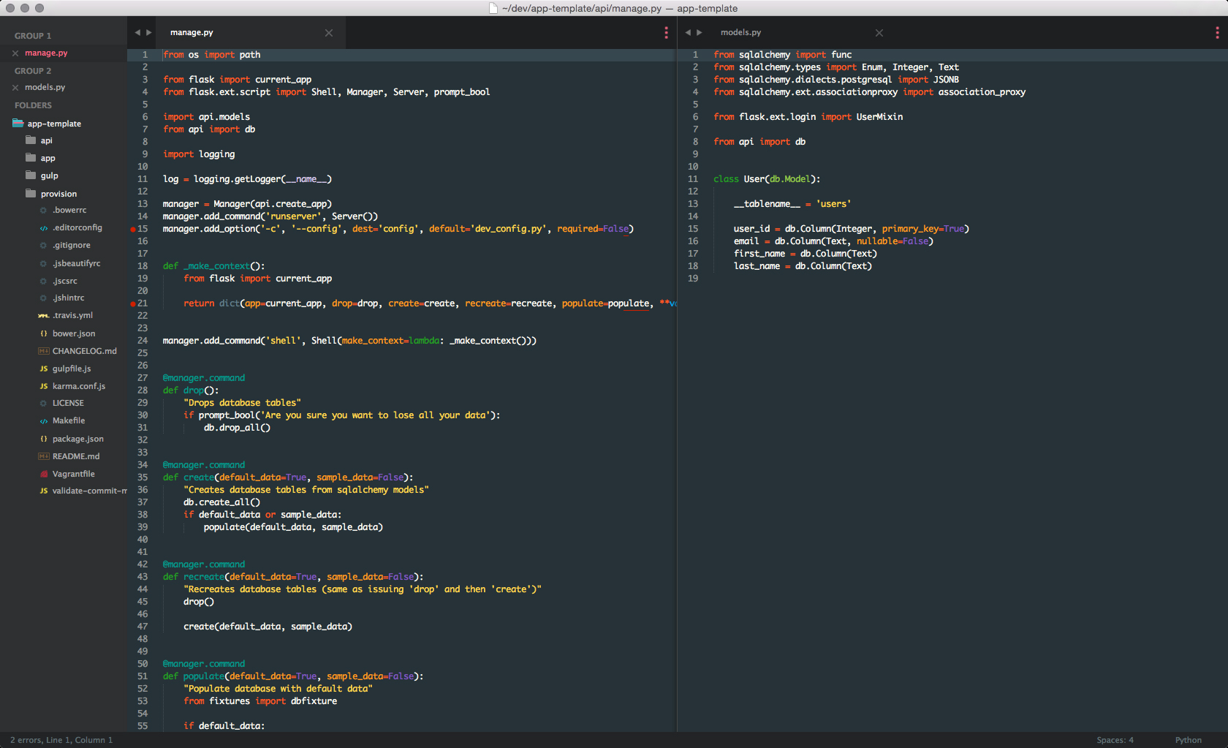Expand the provision folder
Image resolution: width=1228 pixels, height=748 pixels.
(58, 194)
